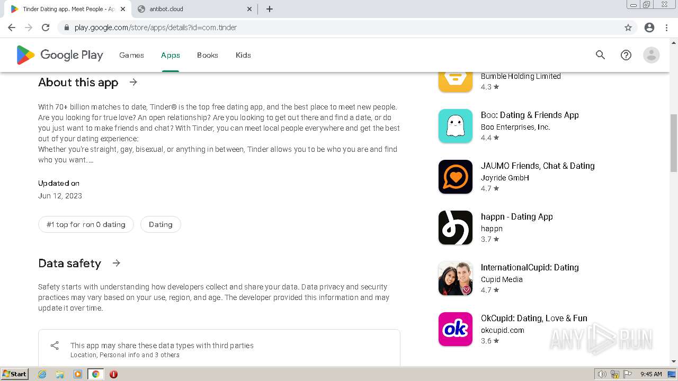Click the page vertical scrollbar thumb
The height and width of the screenshot is (381, 678).
[674, 143]
